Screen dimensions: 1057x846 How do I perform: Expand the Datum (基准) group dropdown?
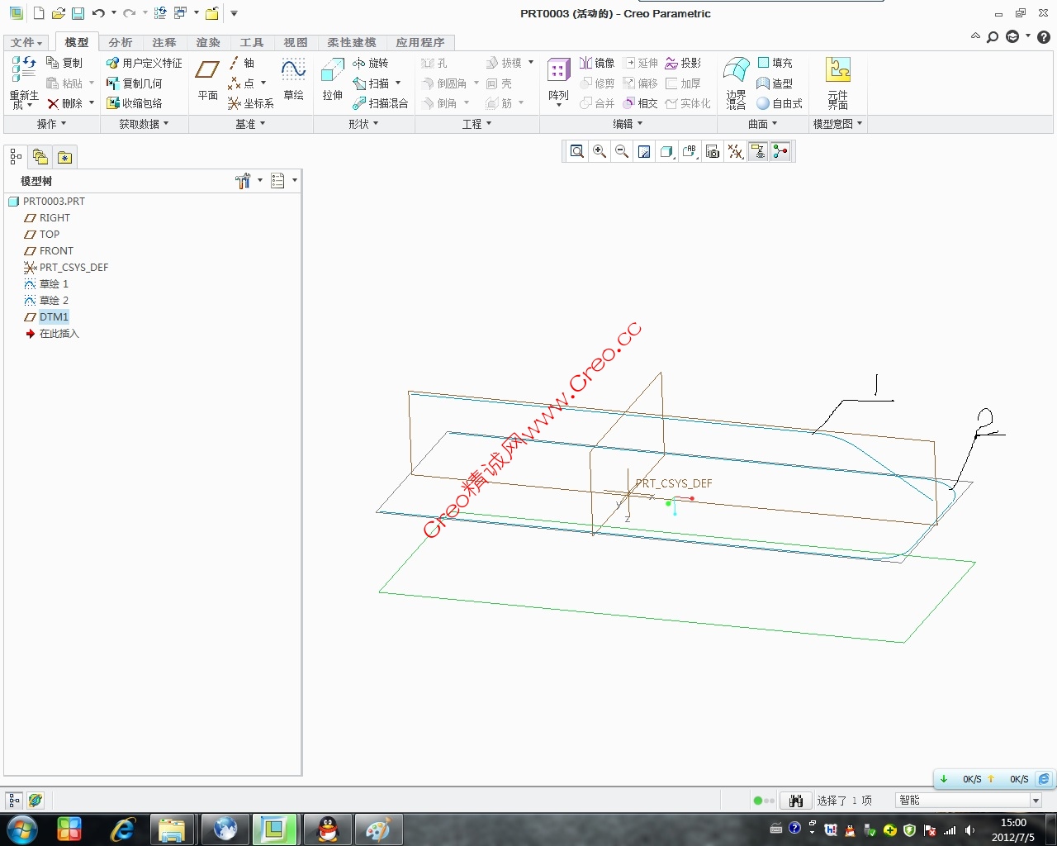click(250, 124)
